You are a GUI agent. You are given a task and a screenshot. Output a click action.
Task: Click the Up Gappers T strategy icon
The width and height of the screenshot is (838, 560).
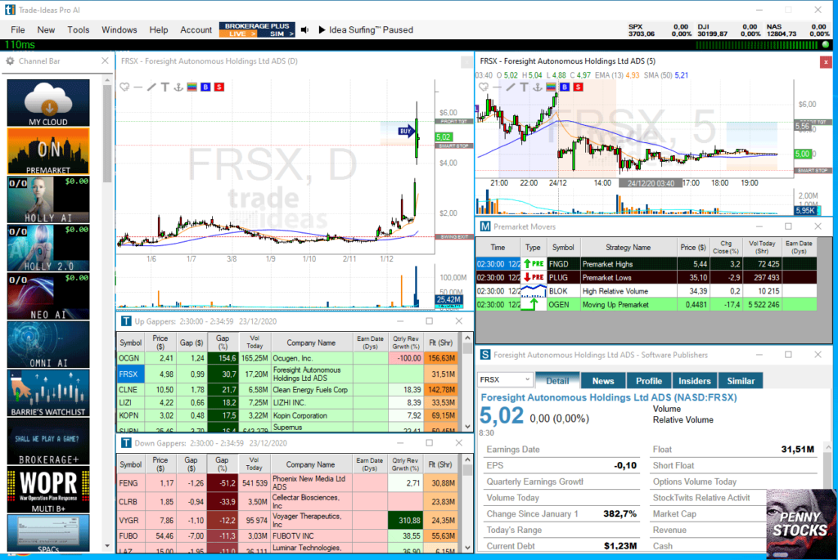click(125, 321)
